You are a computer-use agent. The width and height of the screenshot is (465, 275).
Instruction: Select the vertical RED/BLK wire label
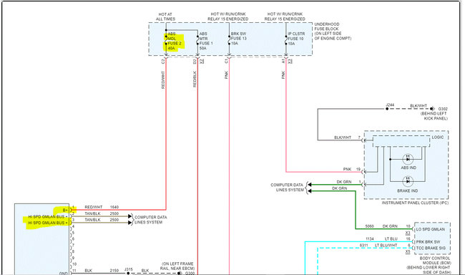point(195,79)
